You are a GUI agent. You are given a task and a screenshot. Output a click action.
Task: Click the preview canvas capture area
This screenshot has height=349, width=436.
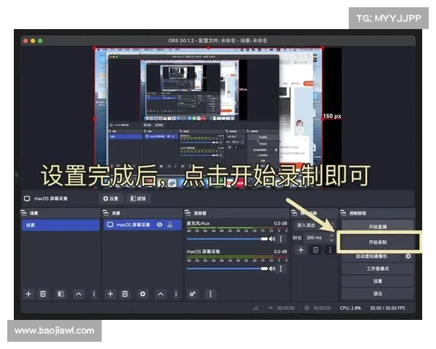tap(209, 119)
